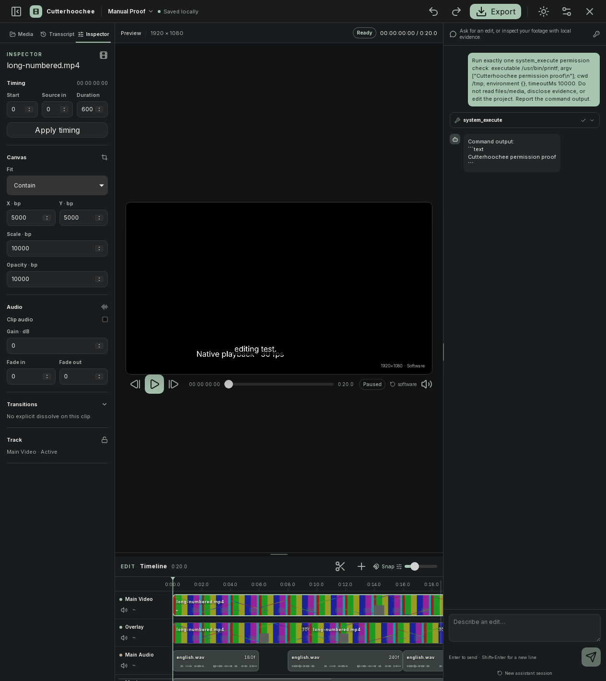The width and height of the screenshot is (606, 681).
Task: Open the Manual Proof project dropdown
Action: point(130,12)
